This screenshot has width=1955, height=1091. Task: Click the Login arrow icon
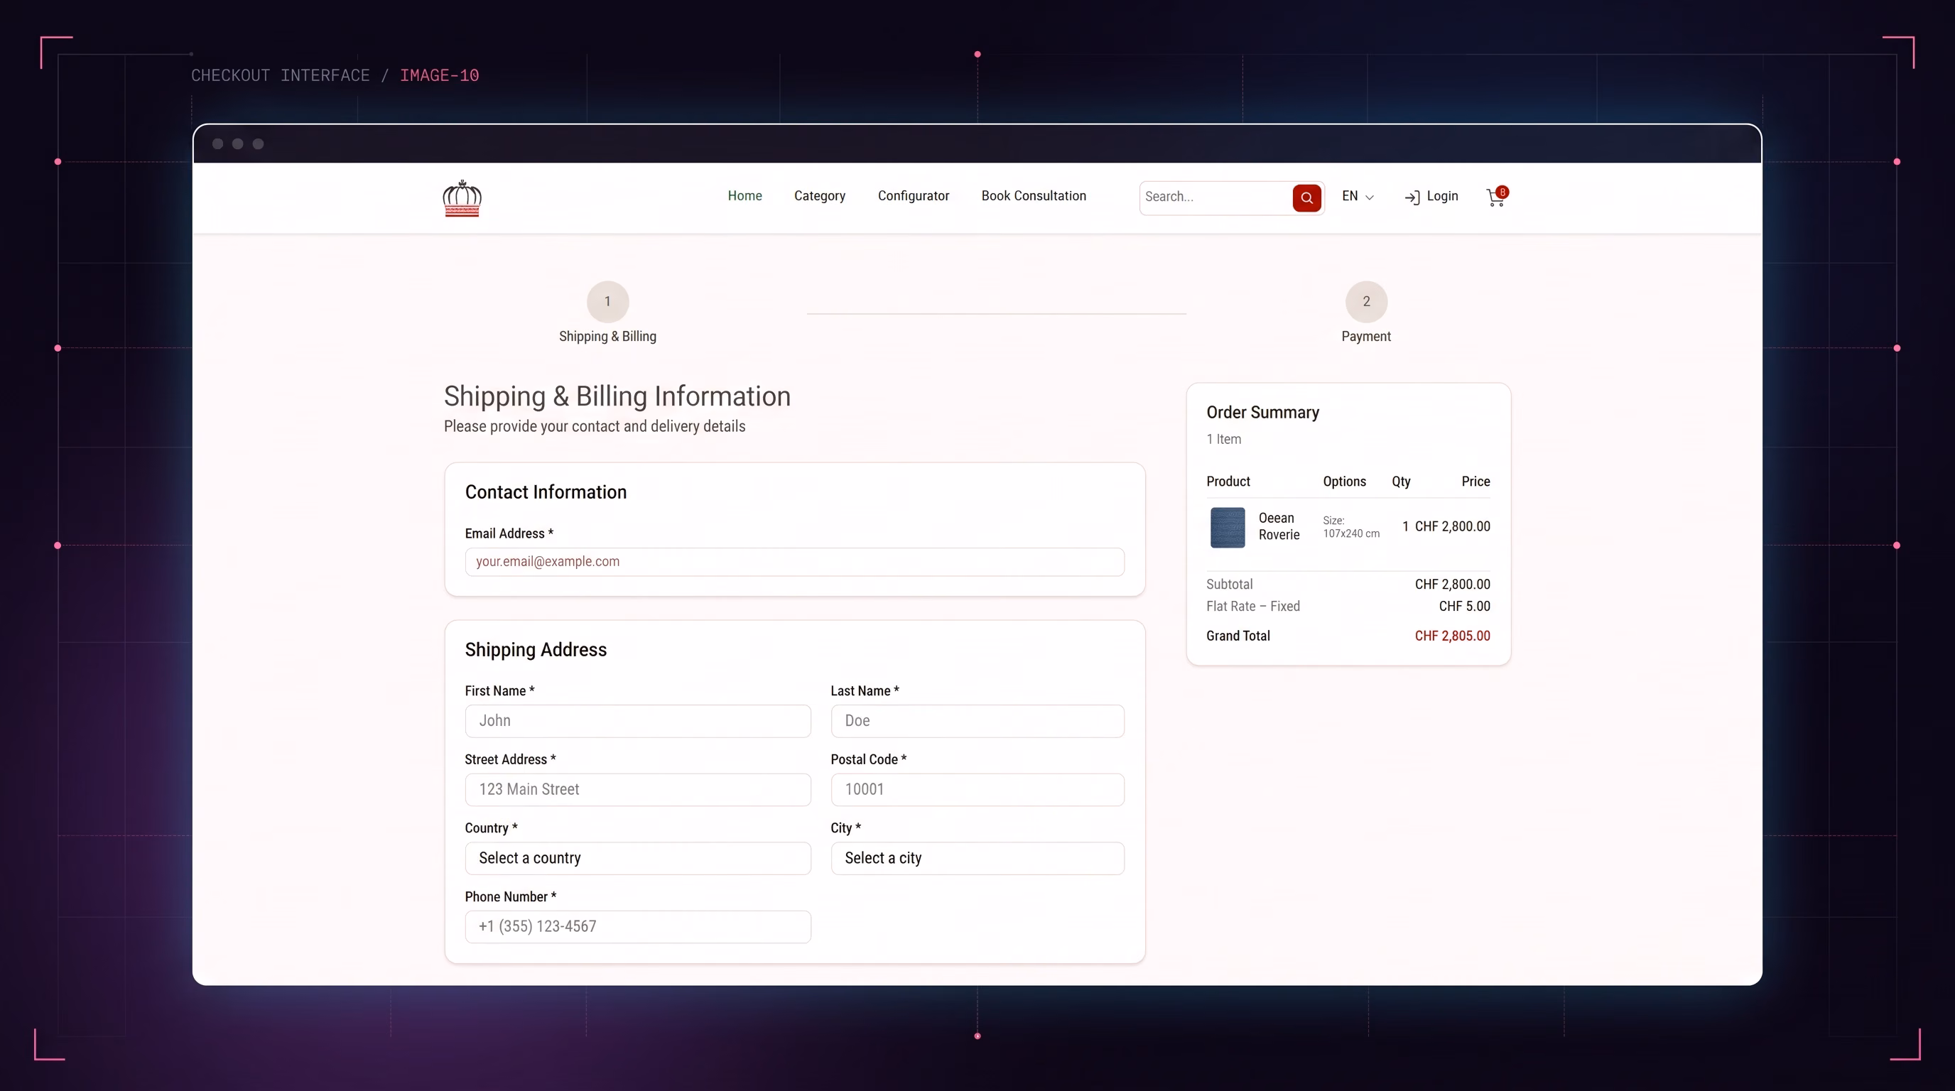pos(1412,197)
